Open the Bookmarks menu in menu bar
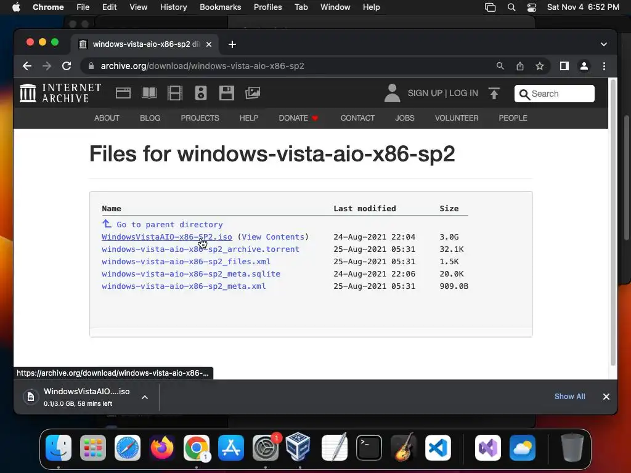 (x=220, y=7)
